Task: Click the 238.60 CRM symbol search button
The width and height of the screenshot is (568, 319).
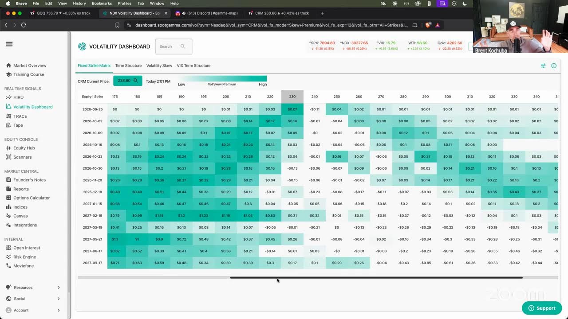Action: click(128, 81)
